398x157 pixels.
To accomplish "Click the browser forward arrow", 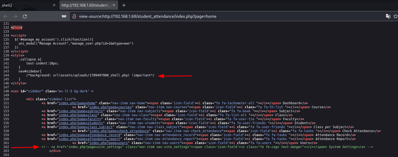I will coord(15,16).
